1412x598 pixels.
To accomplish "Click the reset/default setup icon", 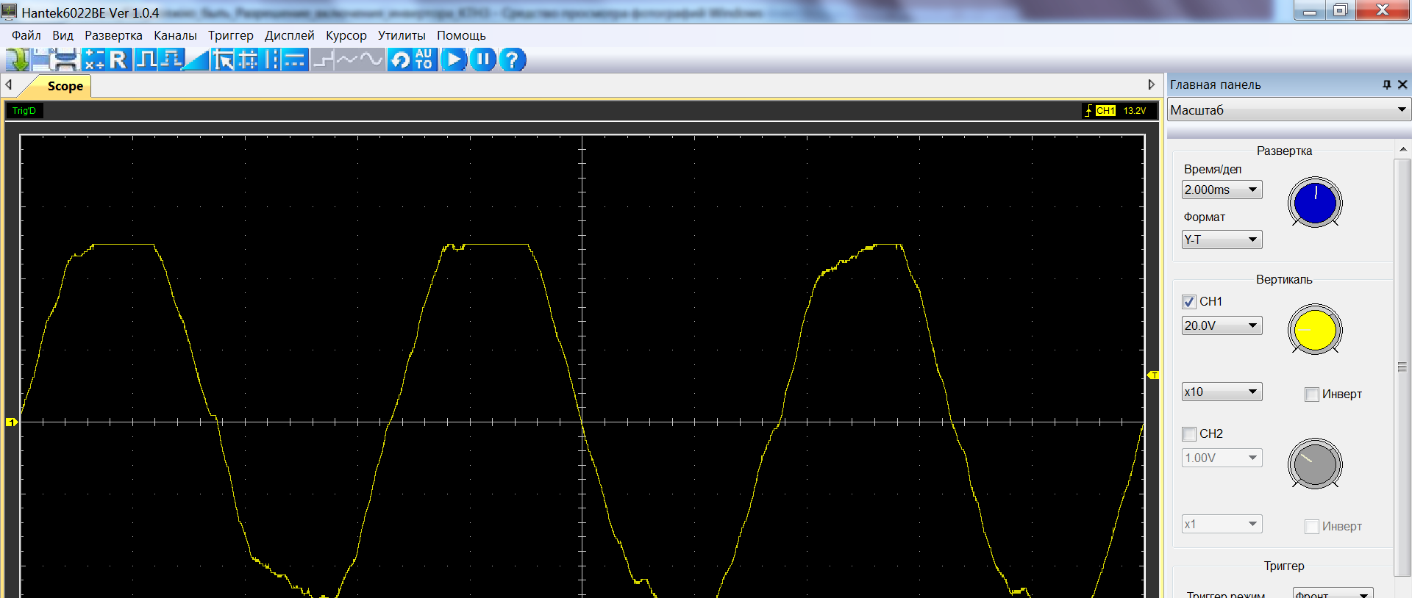I will coord(400,60).
